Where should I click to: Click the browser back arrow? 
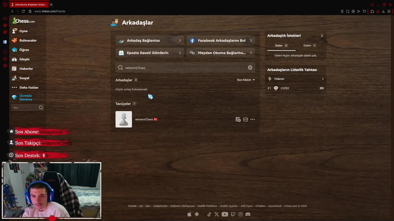tap(12, 11)
